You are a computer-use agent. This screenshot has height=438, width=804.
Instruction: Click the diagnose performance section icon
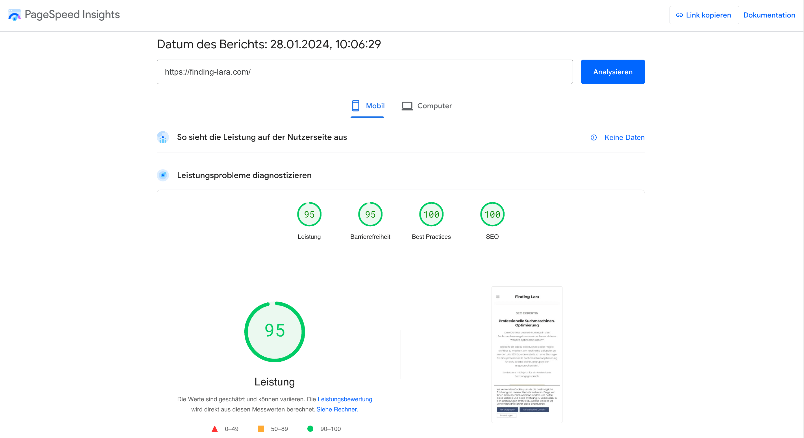point(163,175)
